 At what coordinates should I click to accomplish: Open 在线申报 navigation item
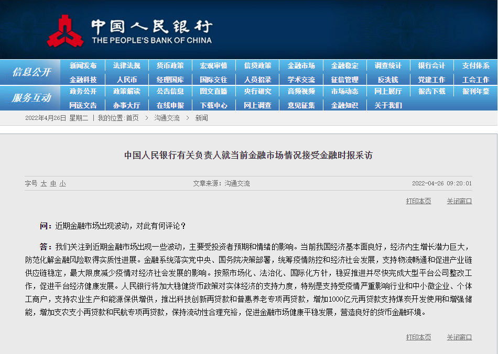pos(170,105)
